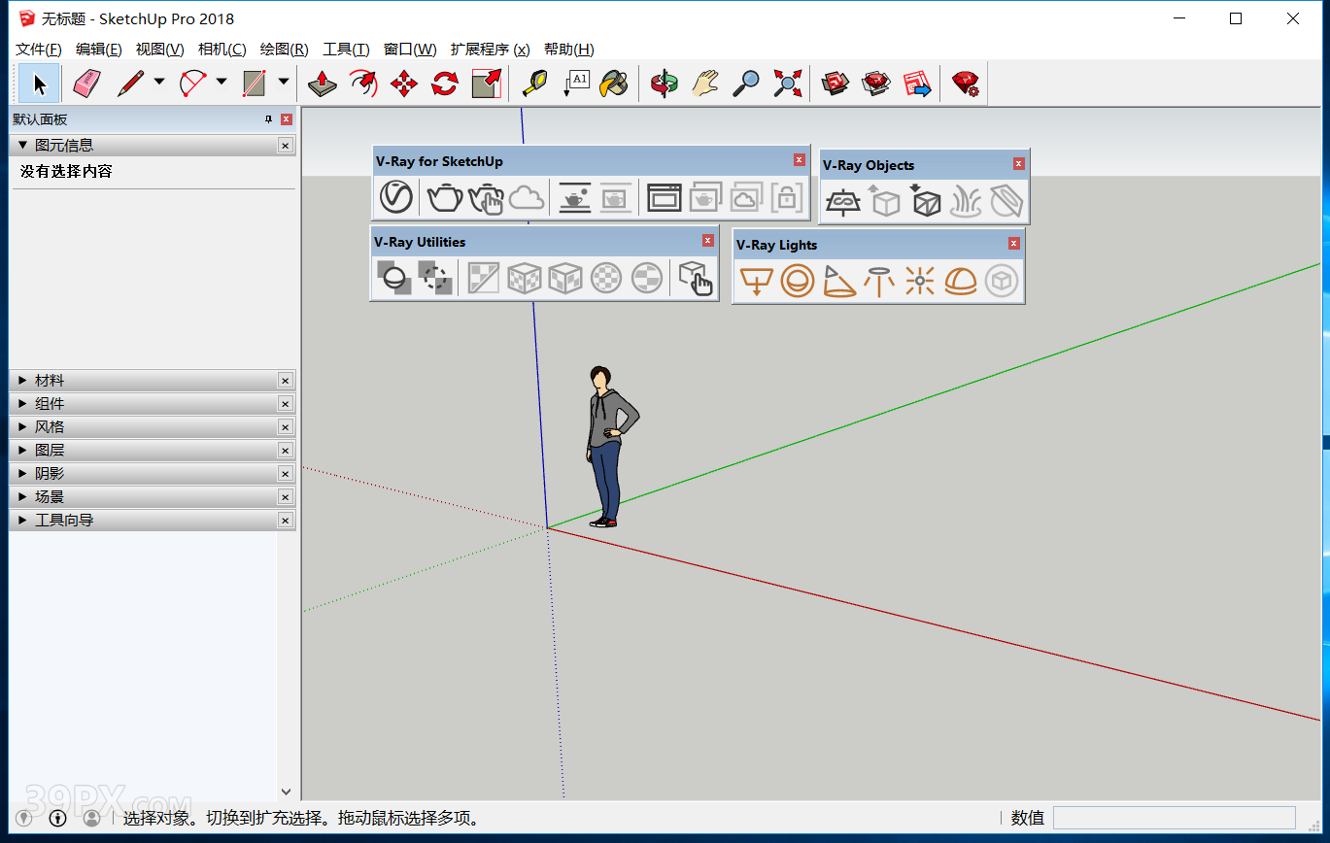Click the Zoom Extents tool
This screenshot has height=843, width=1330.
tap(787, 84)
